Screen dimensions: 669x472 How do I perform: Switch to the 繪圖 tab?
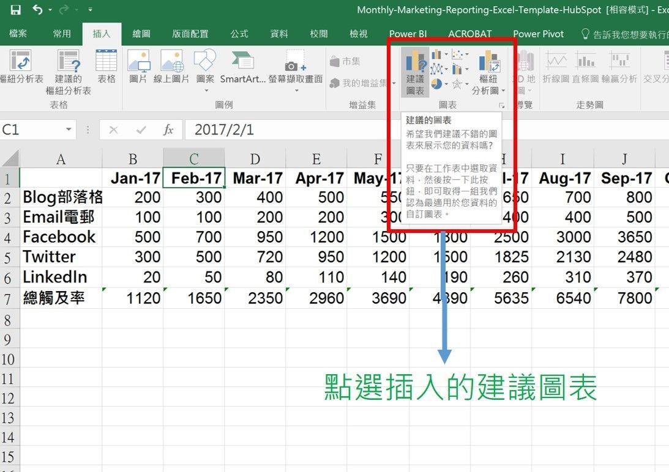pyautogui.click(x=141, y=34)
